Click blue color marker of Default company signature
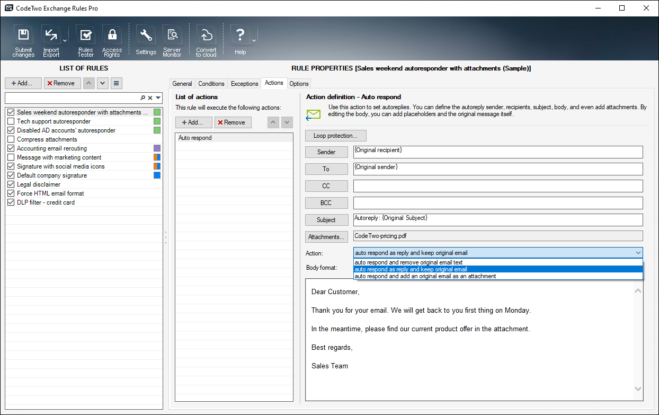This screenshot has height=415, width=659. 157,175
